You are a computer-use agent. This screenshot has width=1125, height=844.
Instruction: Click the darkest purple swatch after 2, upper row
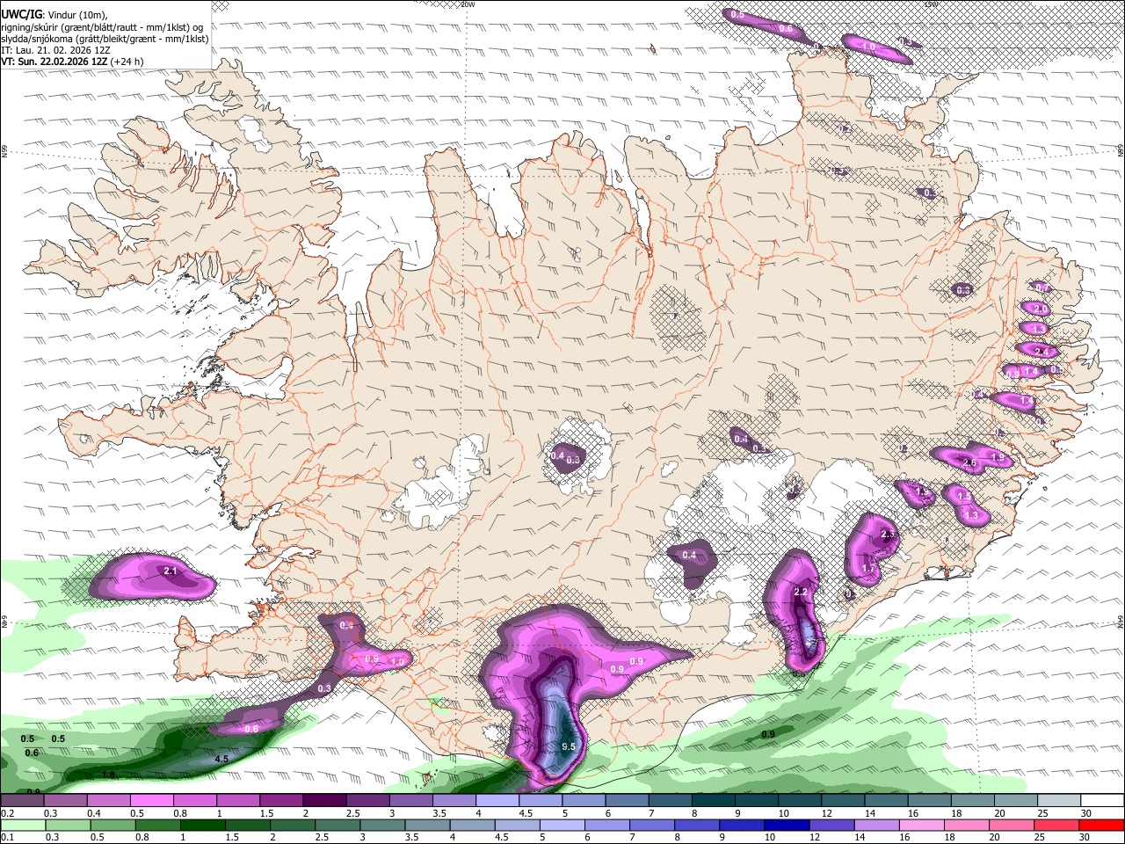323,801
